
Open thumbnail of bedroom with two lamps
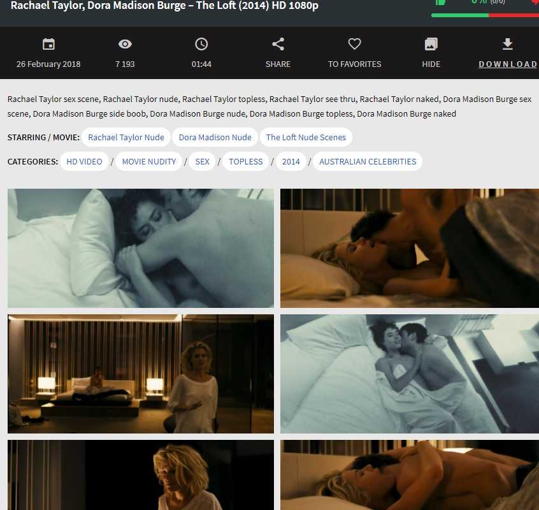[x=141, y=374]
